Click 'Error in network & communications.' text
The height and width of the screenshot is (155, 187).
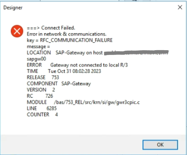point(66,34)
